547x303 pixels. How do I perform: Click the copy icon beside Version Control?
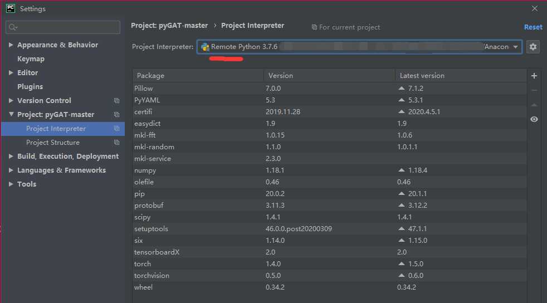pyautogui.click(x=116, y=101)
